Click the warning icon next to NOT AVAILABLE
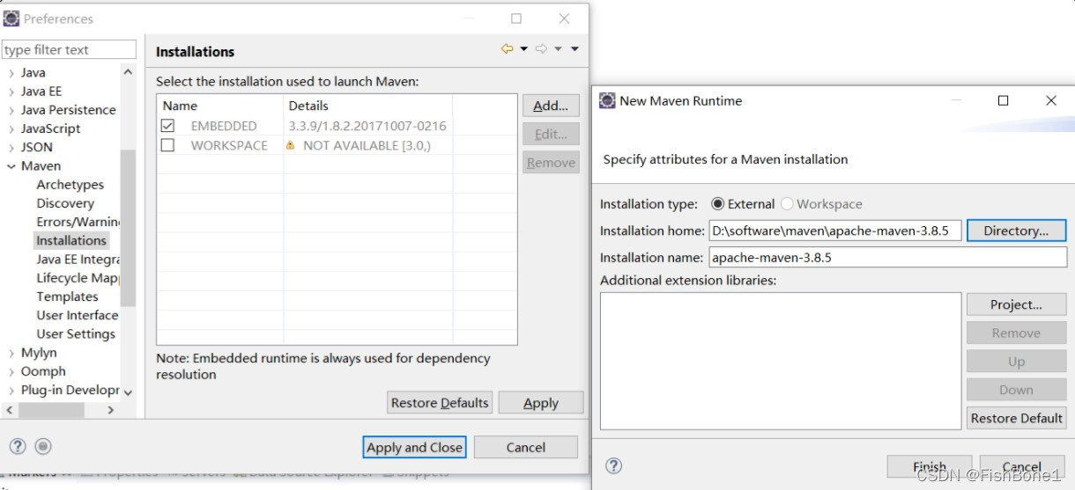The height and width of the screenshot is (490, 1075). tap(290, 145)
